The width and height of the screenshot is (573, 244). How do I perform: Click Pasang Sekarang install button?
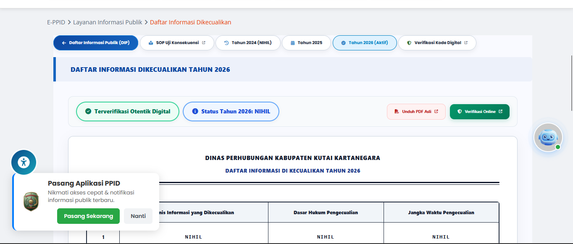pos(88,216)
